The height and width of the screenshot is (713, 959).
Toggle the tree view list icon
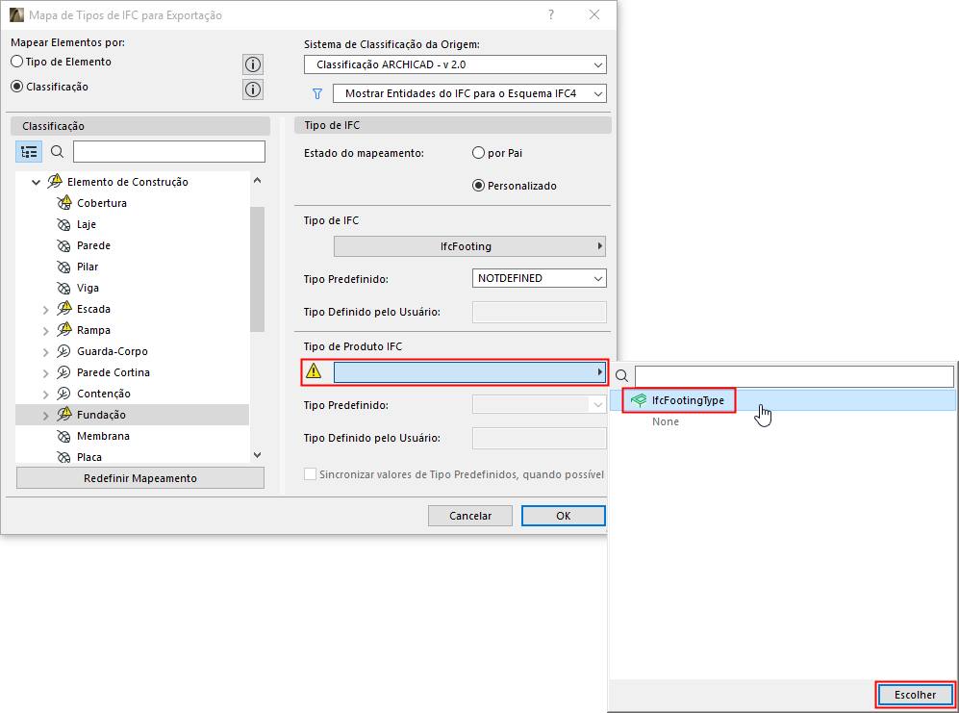point(29,152)
